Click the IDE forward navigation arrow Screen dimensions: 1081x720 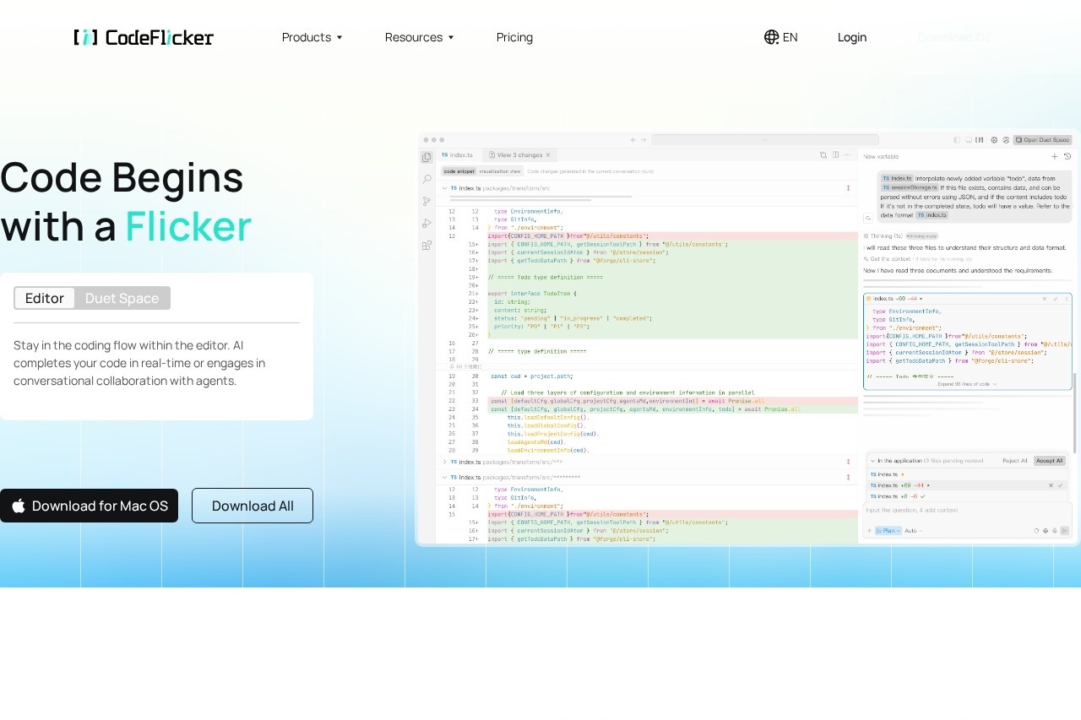[x=644, y=140]
